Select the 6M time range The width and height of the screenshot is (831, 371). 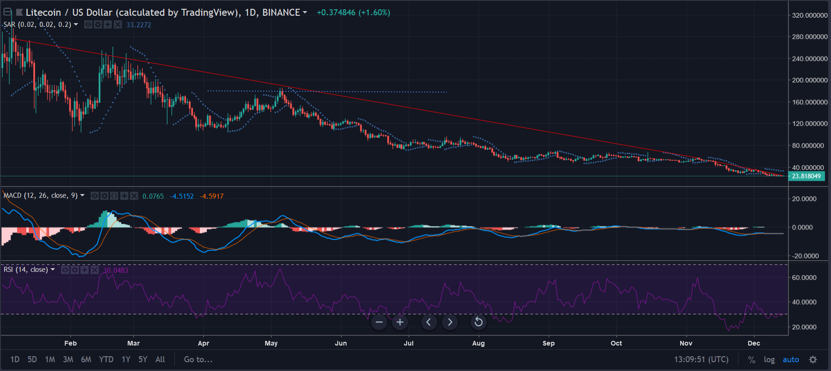click(x=86, y=359)
